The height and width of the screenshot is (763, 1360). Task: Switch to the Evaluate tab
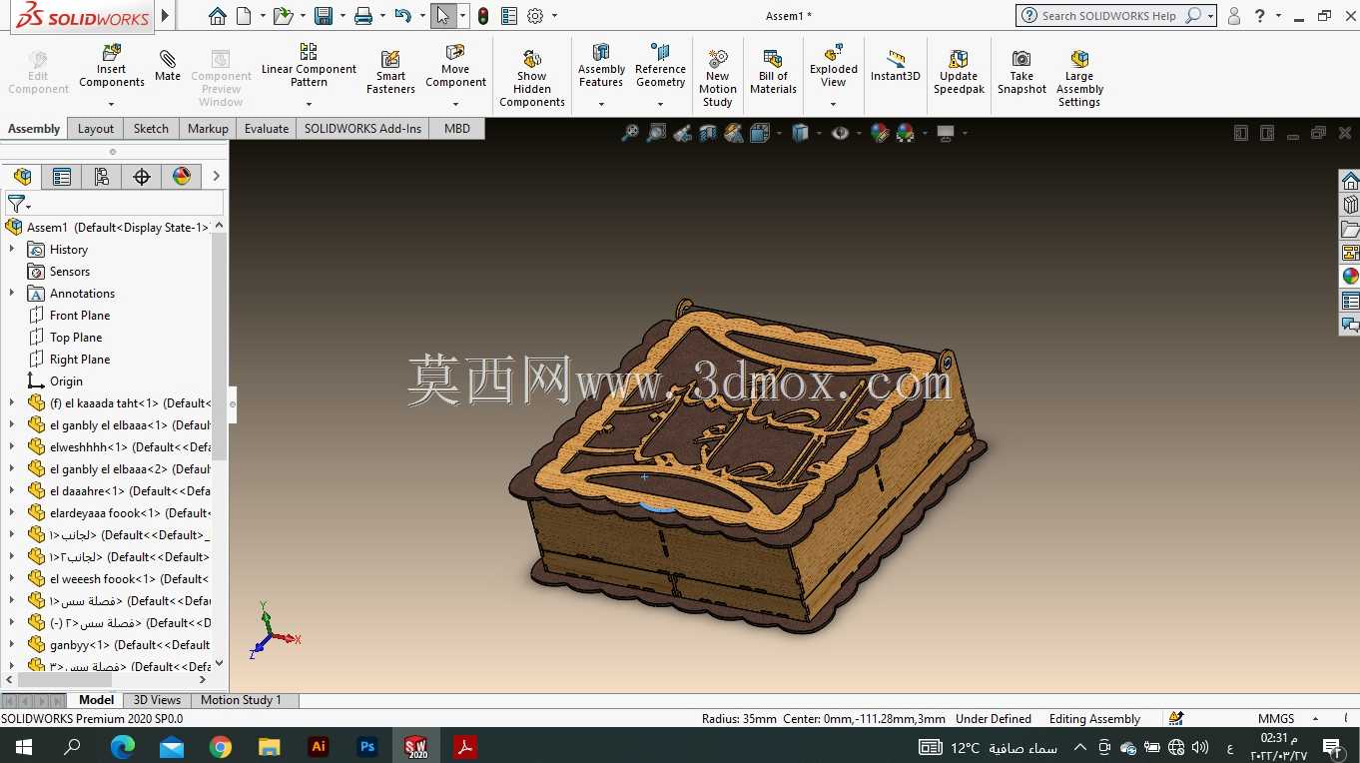[267, 128]
